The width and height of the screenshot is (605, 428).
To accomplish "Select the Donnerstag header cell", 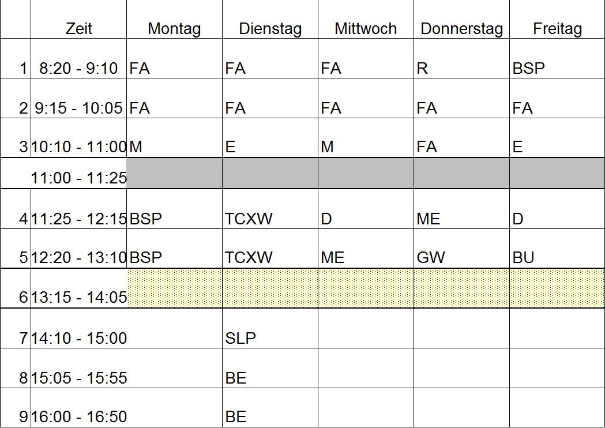I will [461, 19].
